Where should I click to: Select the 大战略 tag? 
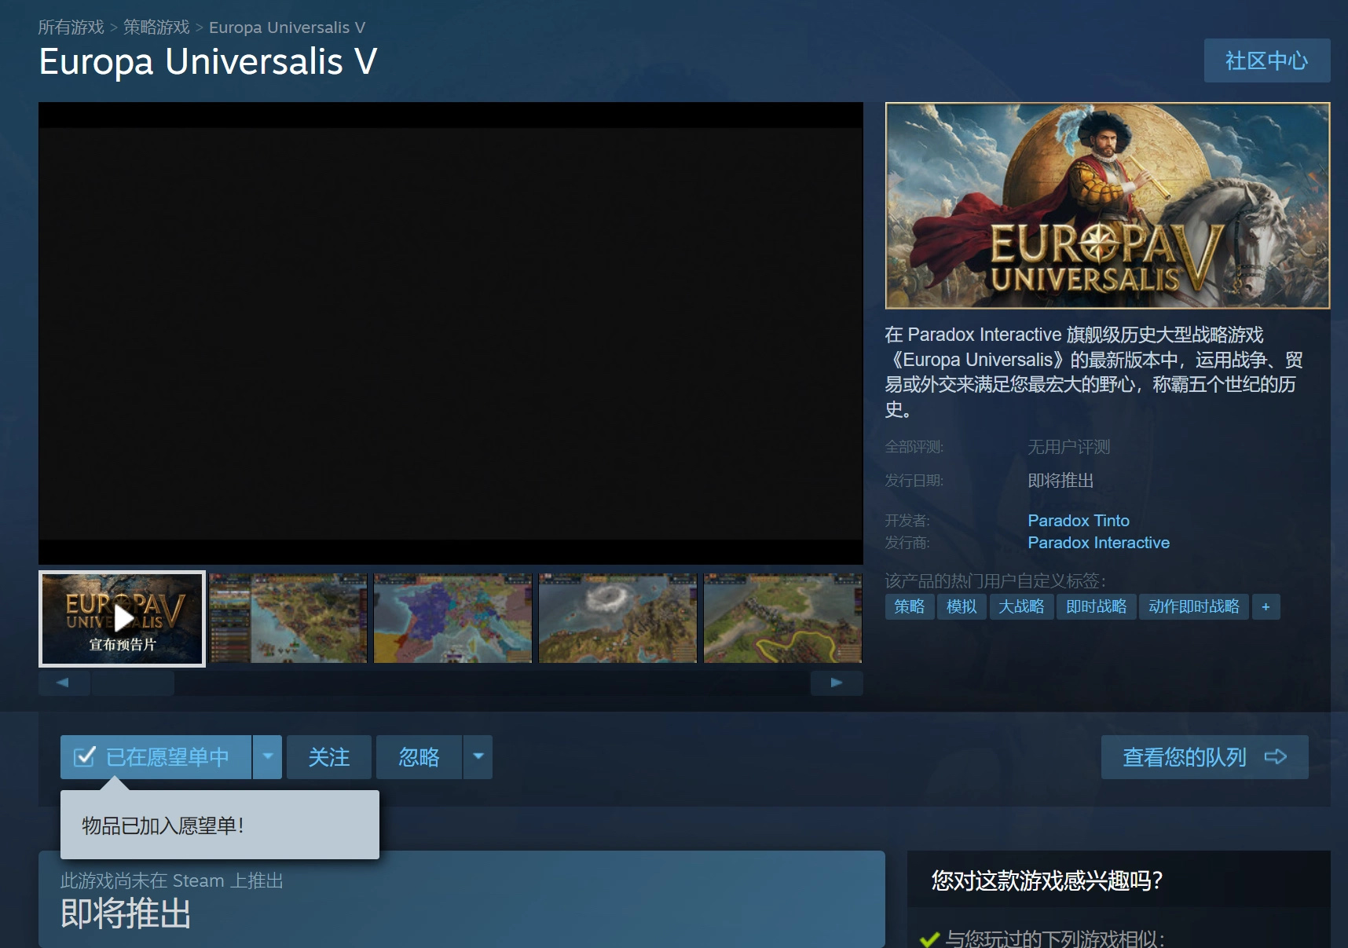click(1021, 606)
